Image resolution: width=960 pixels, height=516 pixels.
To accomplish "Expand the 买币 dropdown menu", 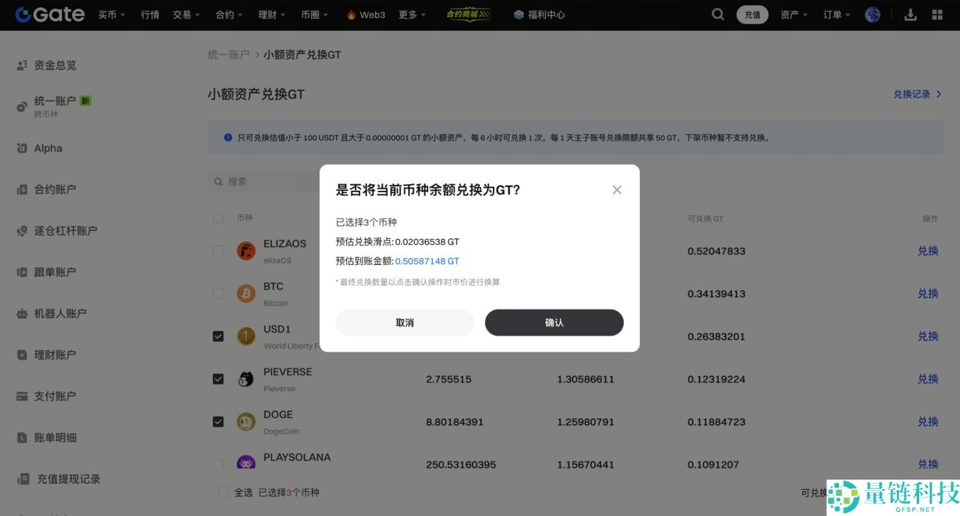I will point(112,15).
